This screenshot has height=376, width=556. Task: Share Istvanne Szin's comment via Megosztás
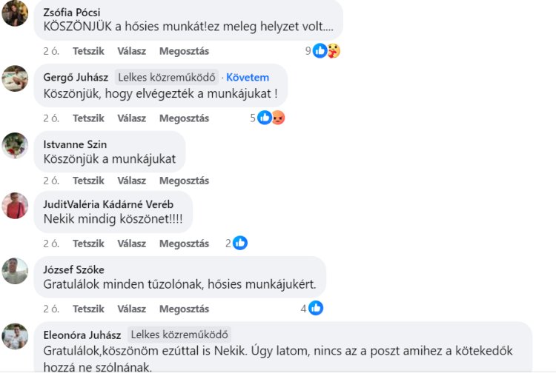coord(184,181)
